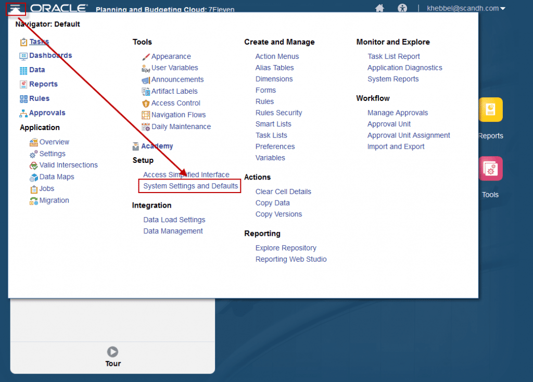
Task: Open System Settings and Defaults
Action: click(x=189, y=185)
